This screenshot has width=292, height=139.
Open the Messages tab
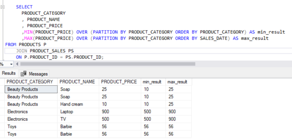pyautogui.click(x=38, y=74)
